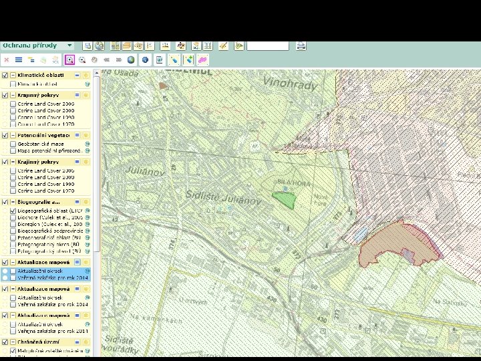The width and height of the screenshot is (481, 361).
Task: Click the Bílá hora label on map
Action: (293, 180)
